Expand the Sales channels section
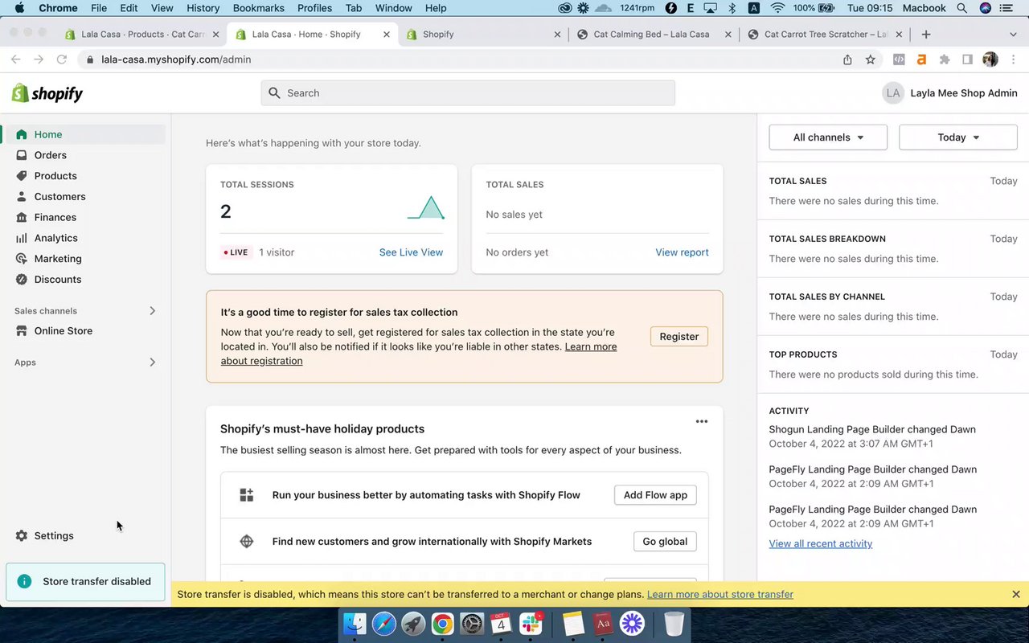Screen dimensions: 1029x643 coord(152,311)
